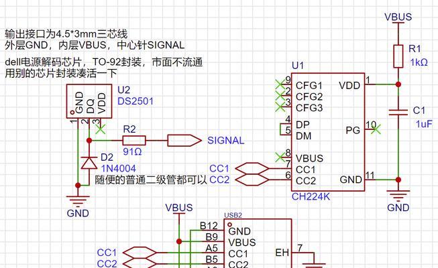Click the R2 resistor symbol
438x268 pixels.
pyautogui.click(x=134, y=141)
